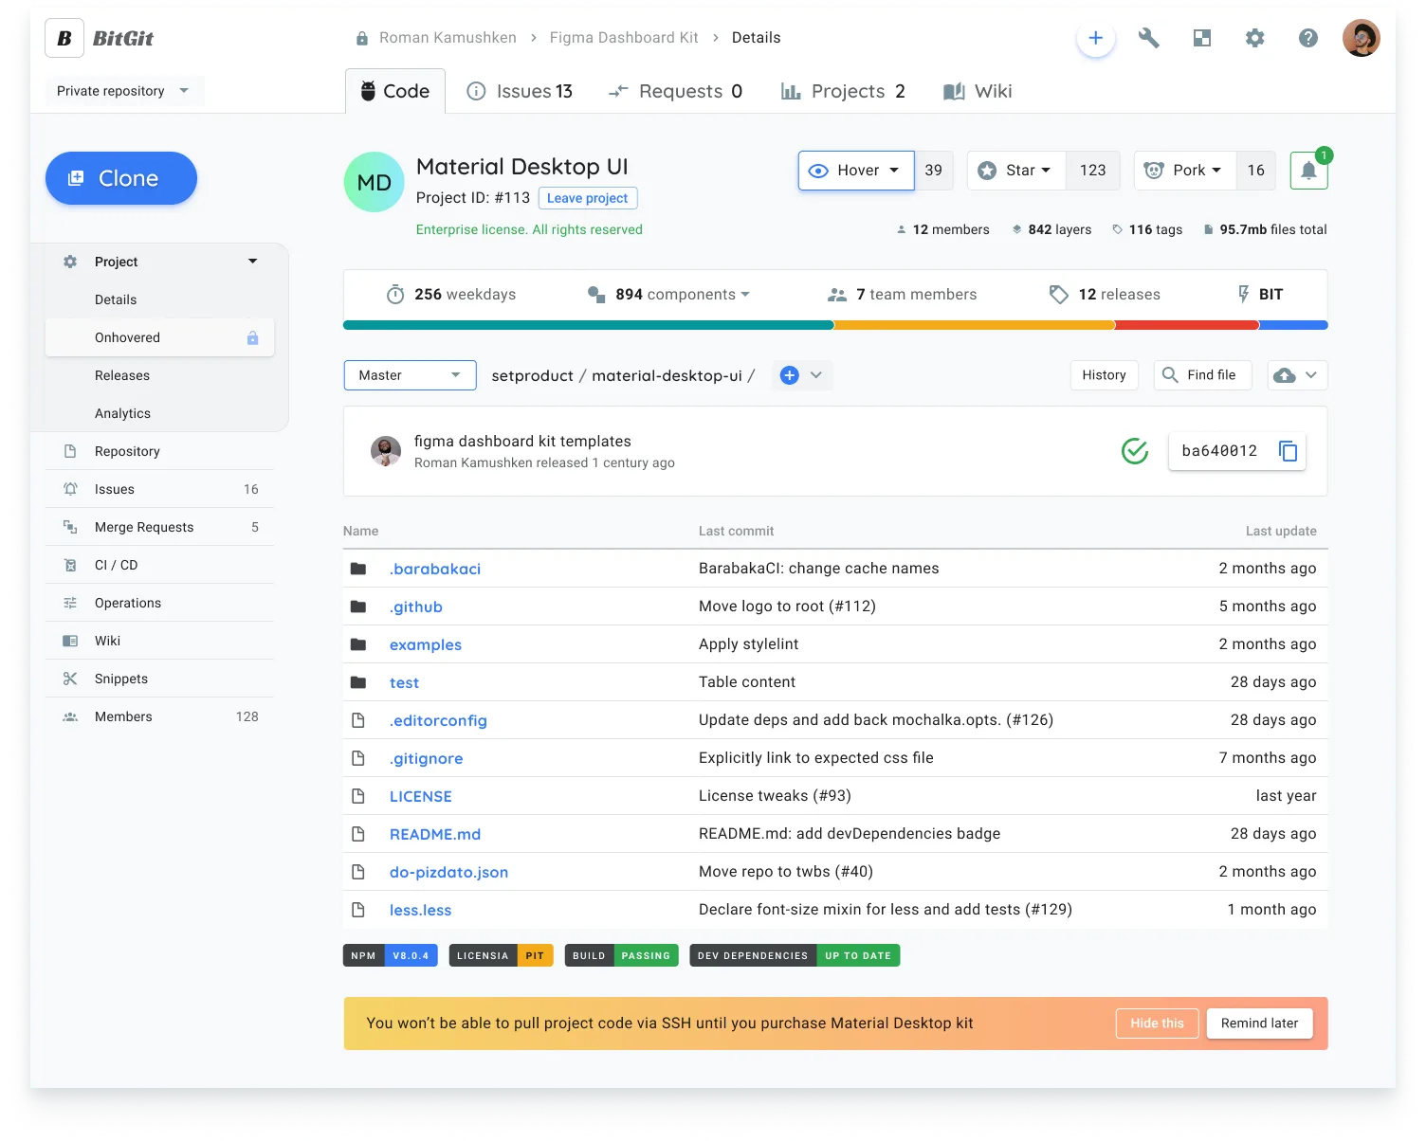
Task: Toggle watching via the Hover eye button
Action: 854,171
